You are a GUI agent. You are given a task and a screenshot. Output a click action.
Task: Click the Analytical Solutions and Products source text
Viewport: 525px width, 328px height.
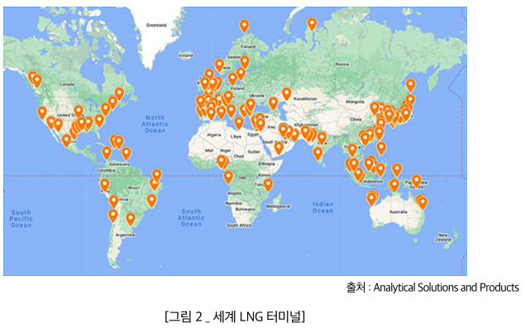coord(446,288)
